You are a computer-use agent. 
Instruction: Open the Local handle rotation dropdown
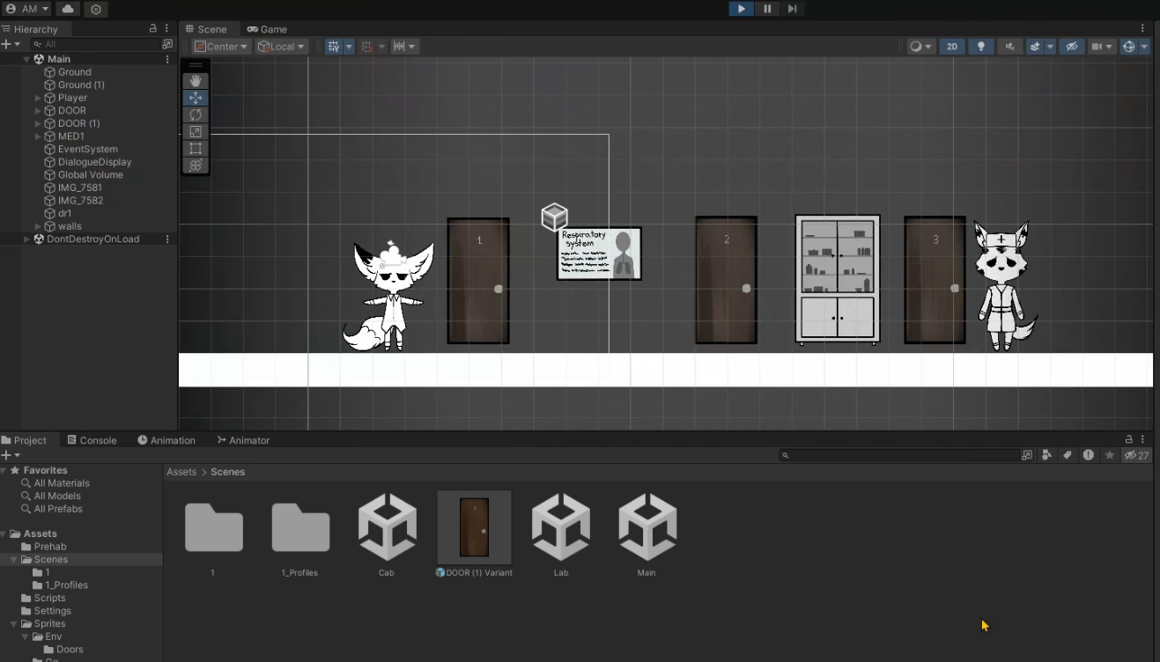pyautogui.click(x=281, y=47)
